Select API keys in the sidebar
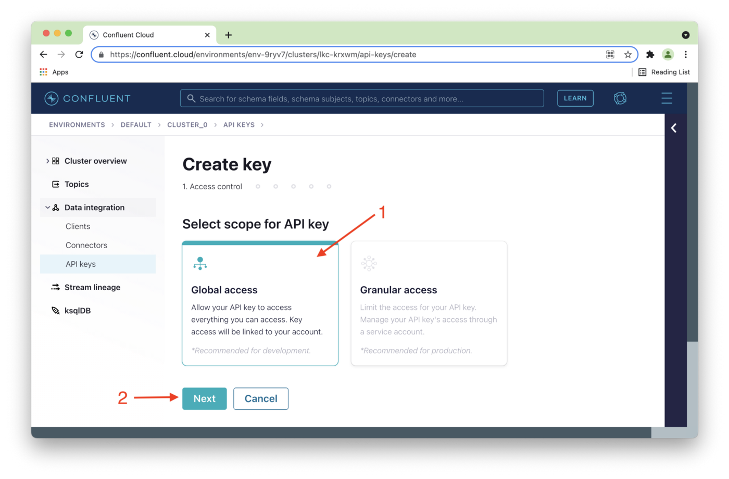This screenshot has width=729, height=479. (x=98, y=264)
